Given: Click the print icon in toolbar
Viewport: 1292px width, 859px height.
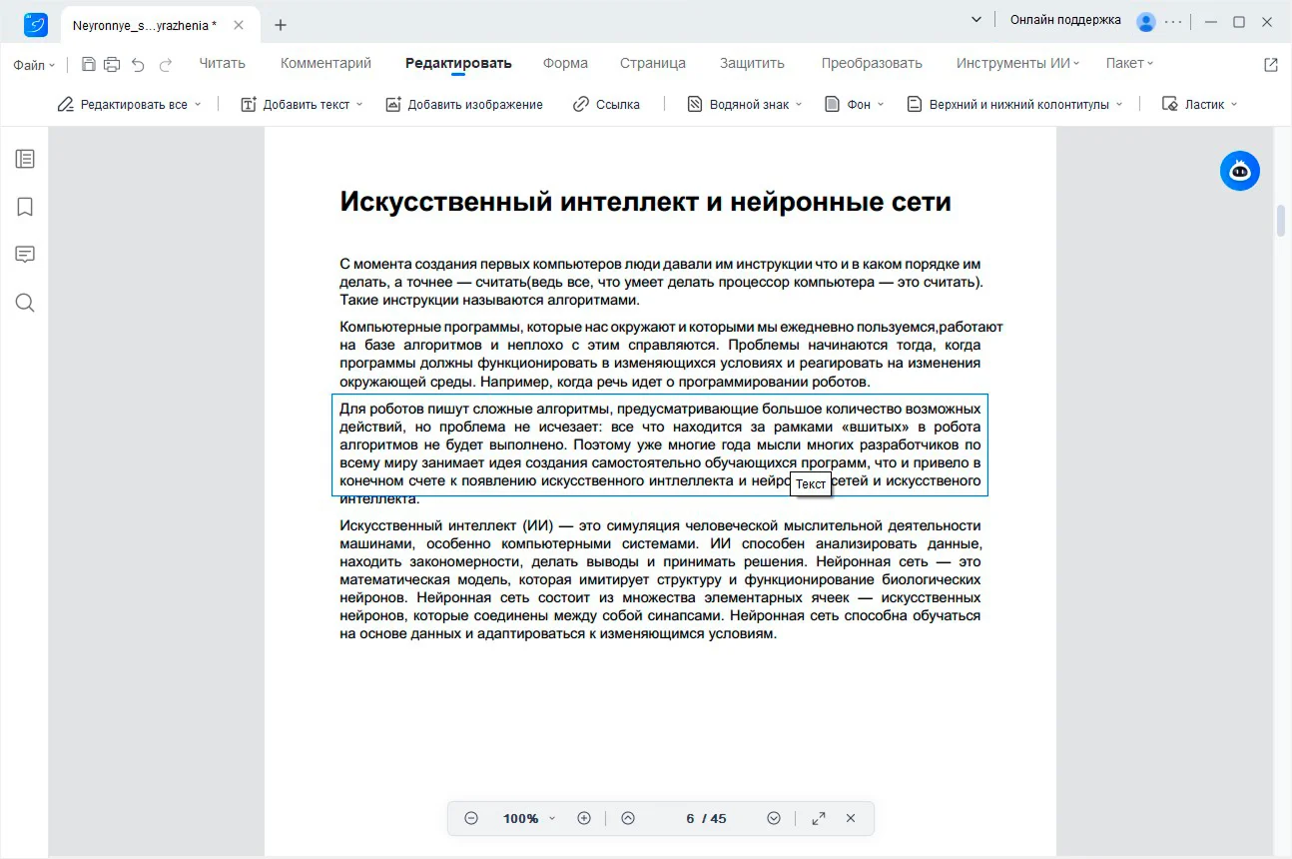Looking at the screenshot, I should click(112, 64).
